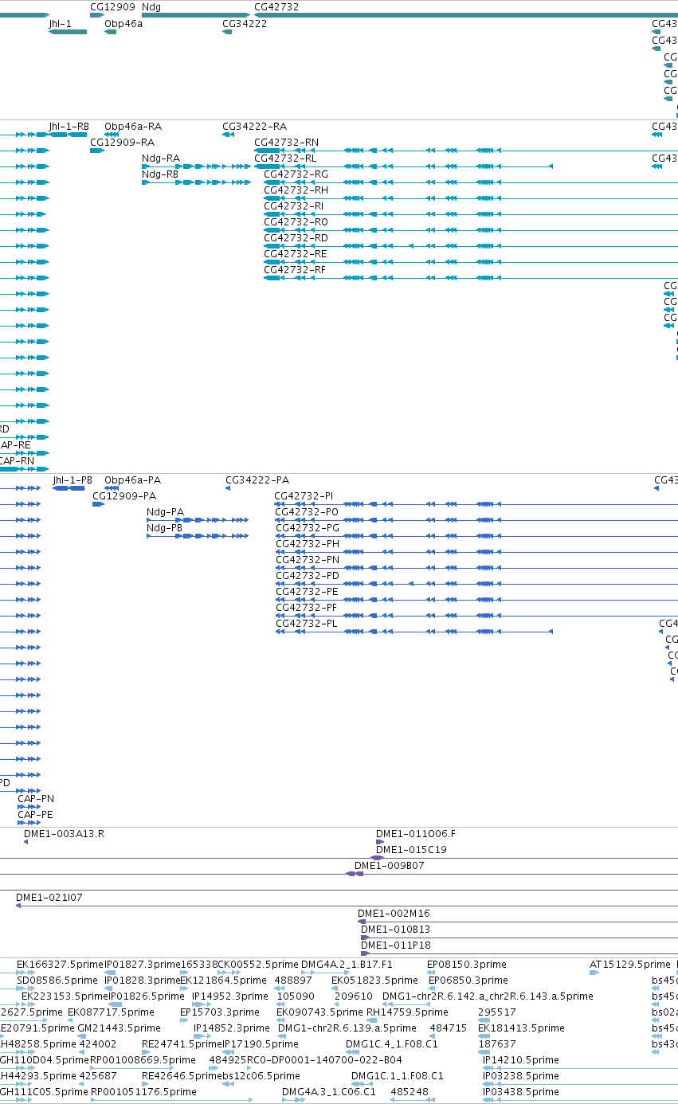Open protein Jhl-1-PB
The image size is (678, 1104).
(73, 480)
